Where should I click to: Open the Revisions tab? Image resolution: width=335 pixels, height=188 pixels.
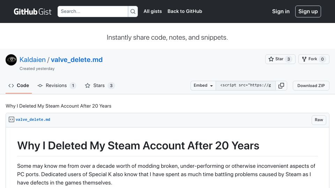point(57,86)
